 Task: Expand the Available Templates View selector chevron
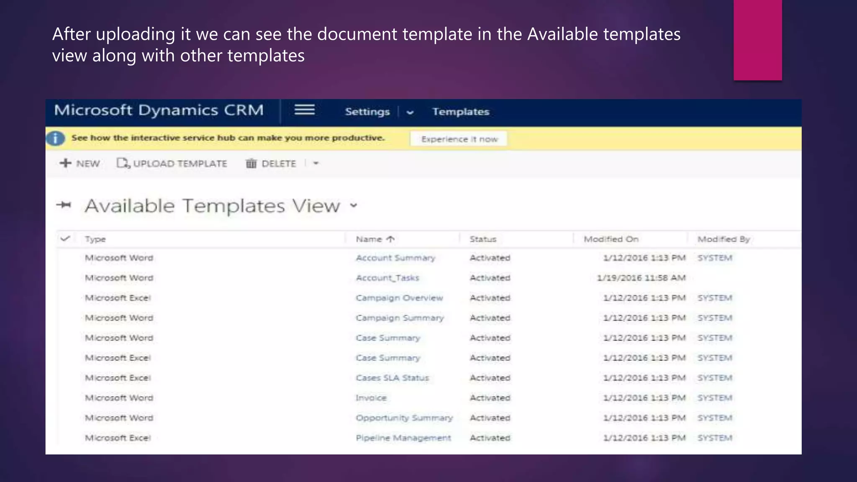click(354, 205)
